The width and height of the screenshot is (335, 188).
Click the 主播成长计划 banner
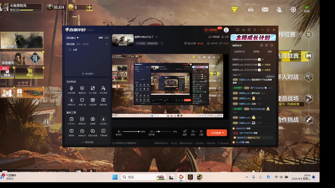253,38
